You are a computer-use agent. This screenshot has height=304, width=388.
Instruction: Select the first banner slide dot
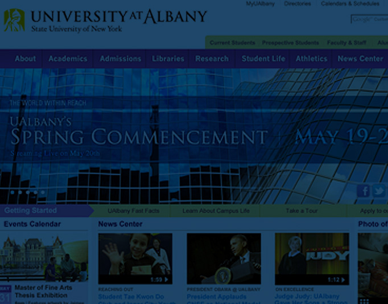13,192
